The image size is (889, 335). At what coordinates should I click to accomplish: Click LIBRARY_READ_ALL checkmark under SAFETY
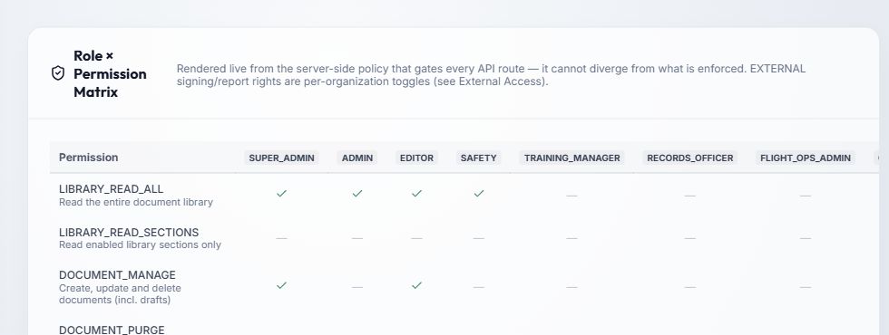click(x=479, y=194)
